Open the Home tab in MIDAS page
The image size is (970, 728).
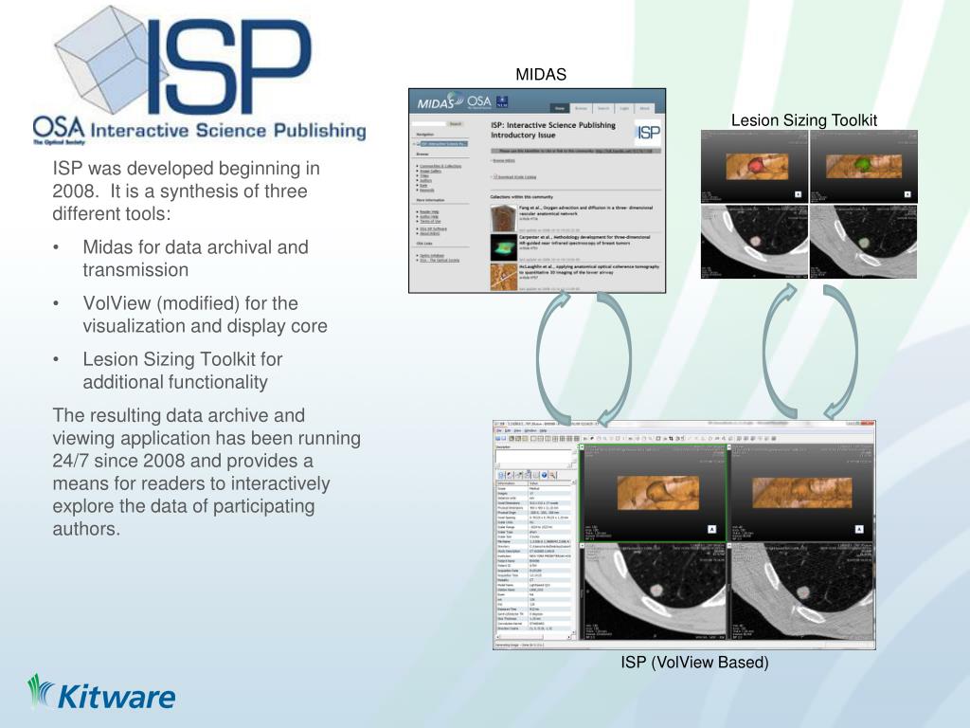(x=560, y=108)
